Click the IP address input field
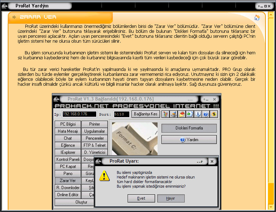This screenshot has width=276, height=212. (79, 114)
